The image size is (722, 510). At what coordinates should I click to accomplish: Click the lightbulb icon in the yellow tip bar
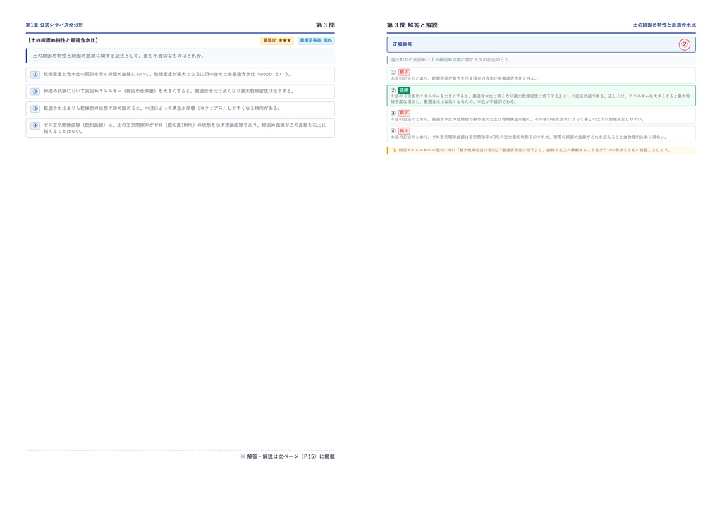pos(394,150)
